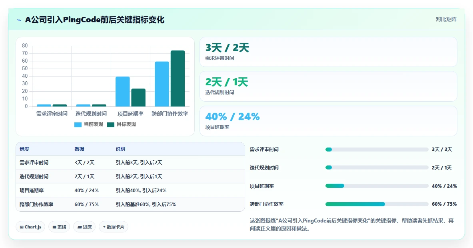Click the icon inside the 表格 chip
The height and width of the screenshot is (248, 473).
[54, 227]
